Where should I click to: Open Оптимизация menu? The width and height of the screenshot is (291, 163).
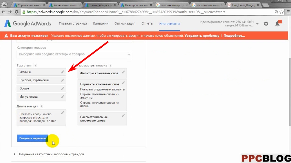point(125,23)
